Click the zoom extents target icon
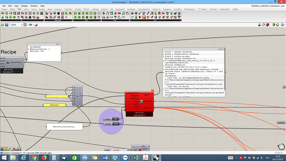 click(25, 25)
